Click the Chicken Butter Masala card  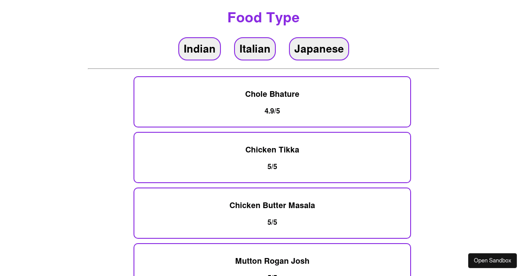272,213
